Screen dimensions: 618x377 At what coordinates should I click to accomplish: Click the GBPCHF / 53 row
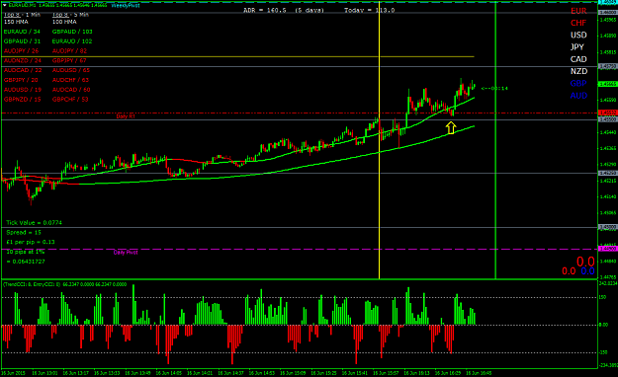[x=70, y=100]
